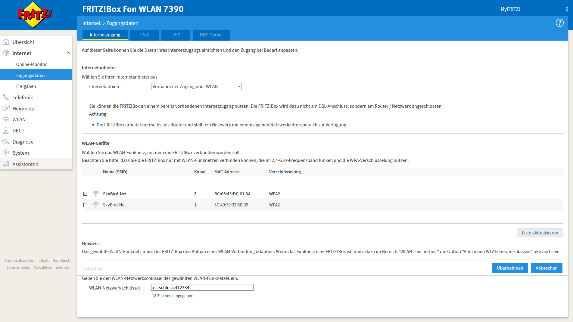Image resolution: width=573 pixels, height=322 pixels.
Task: Click the Diagnose icon
Action: click(6, 141)
